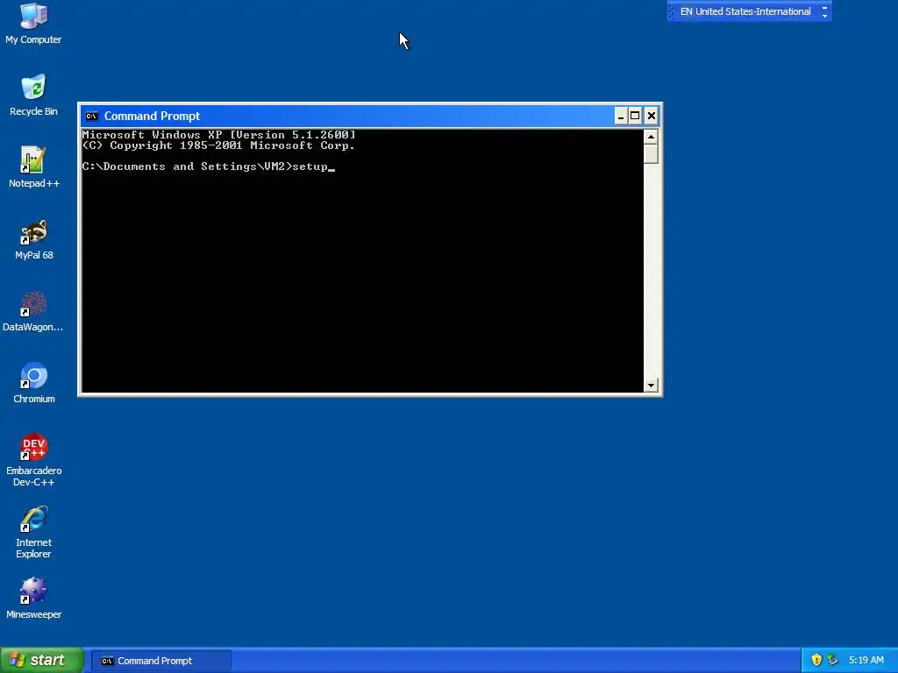Click the Copyright 1985-2001 Microsoft Corp. line
Viewport: 898px width, 673px height.
pyautogui.click(x=218, y=145)
